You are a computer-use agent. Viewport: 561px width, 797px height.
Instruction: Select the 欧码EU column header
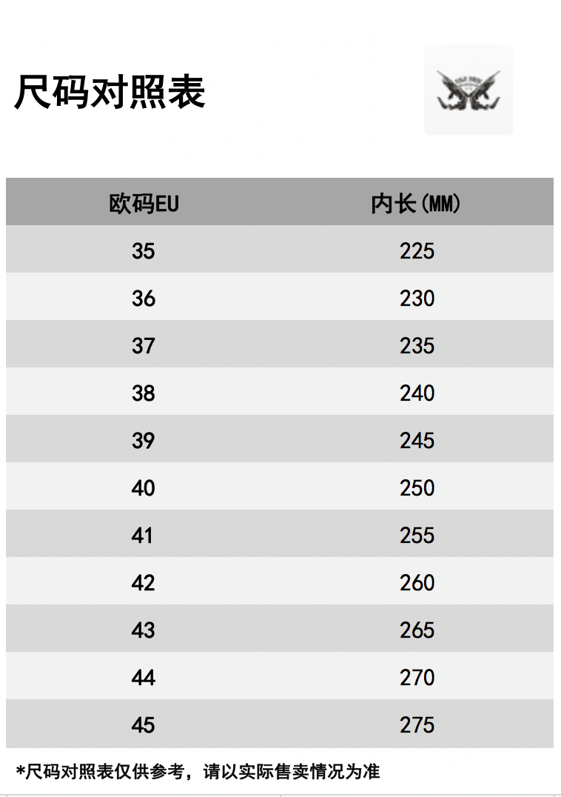point(144,203)
